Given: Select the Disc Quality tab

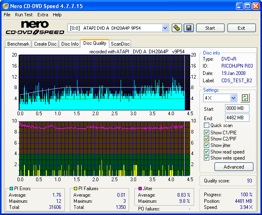Looking at the screenshot, I should pos(95,43).
